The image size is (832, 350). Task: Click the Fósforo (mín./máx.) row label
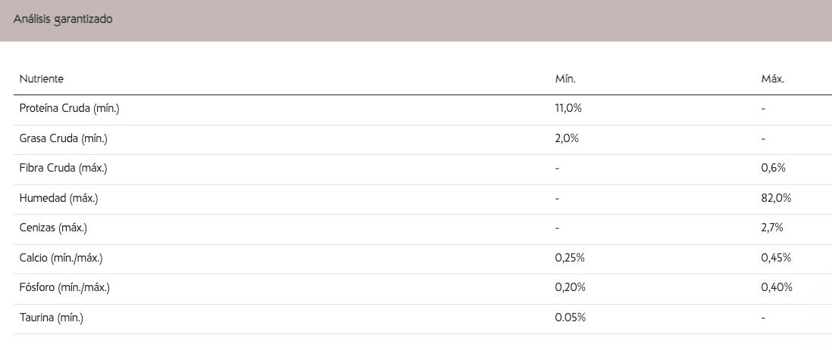click(x=64, y=288)
